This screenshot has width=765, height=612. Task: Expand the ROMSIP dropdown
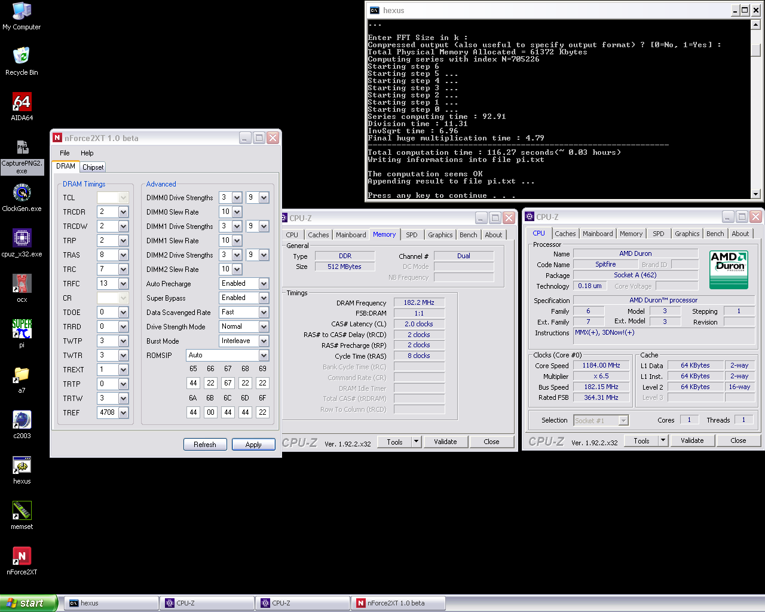(264, 355)
